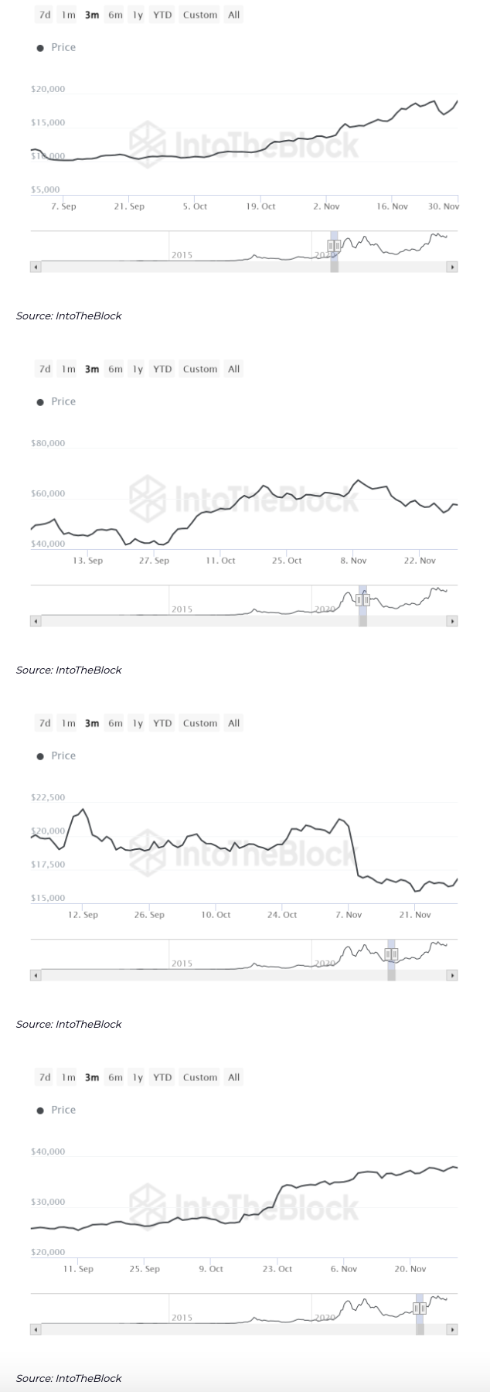Click the scrollbar track under fourth chart
The image size is (490, 1392).
232,1329
